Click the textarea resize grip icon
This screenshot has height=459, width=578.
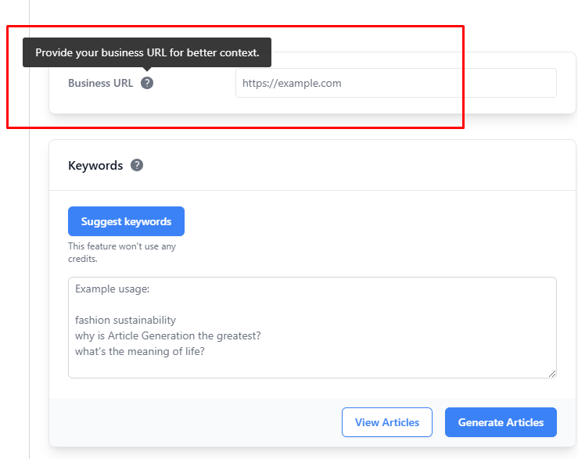coord(552,374)
